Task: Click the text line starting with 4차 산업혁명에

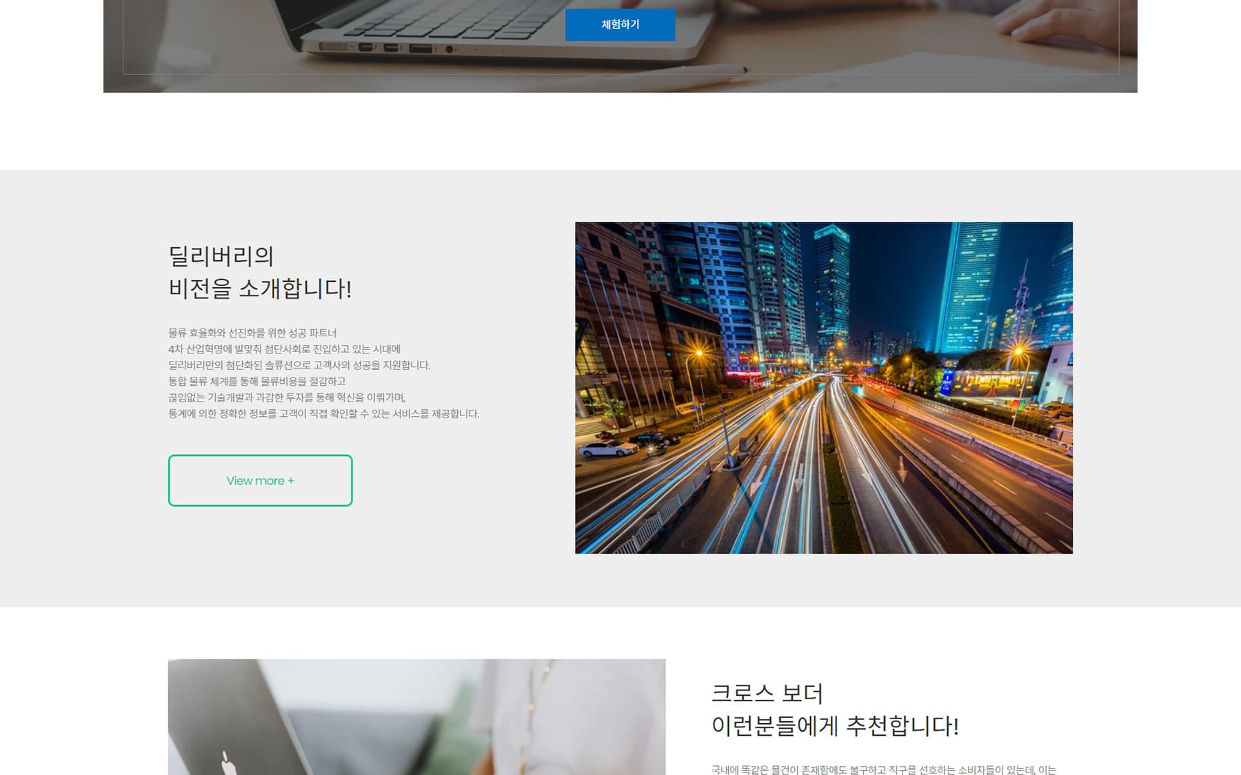Action: [x=284, y=349]
